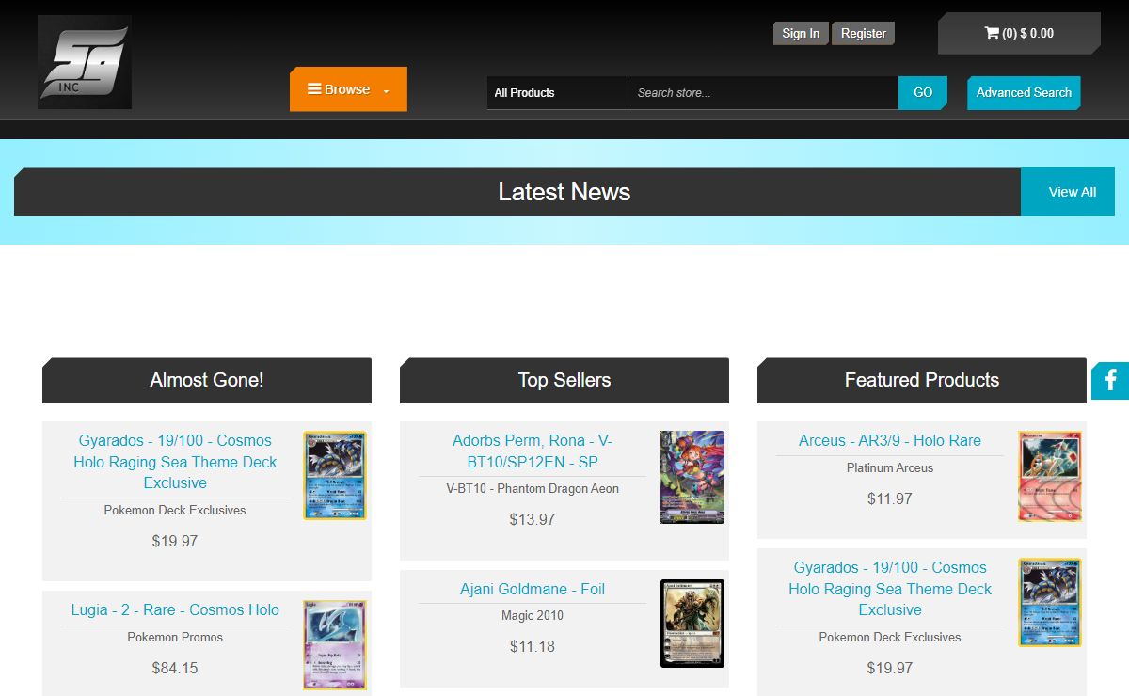Click the GO search button
1129x696 pixels.
click(x=923, y=92)
